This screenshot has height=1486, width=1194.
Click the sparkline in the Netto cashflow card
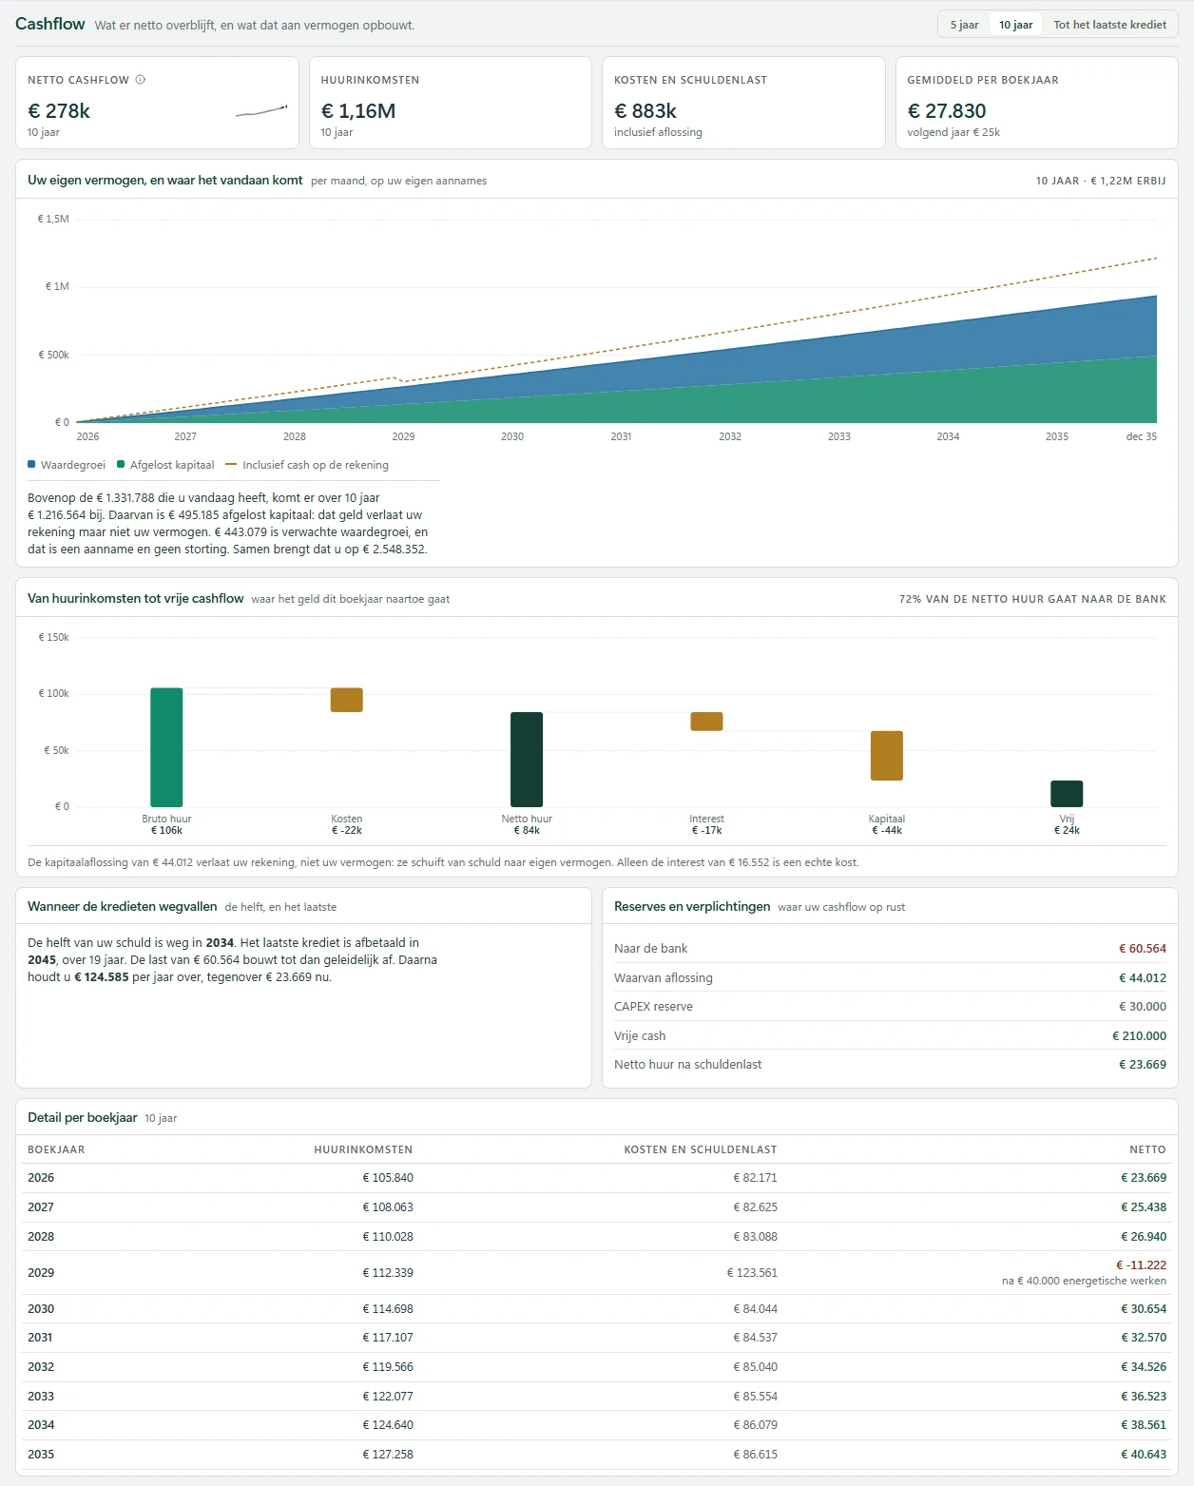[x=261, y=111]
